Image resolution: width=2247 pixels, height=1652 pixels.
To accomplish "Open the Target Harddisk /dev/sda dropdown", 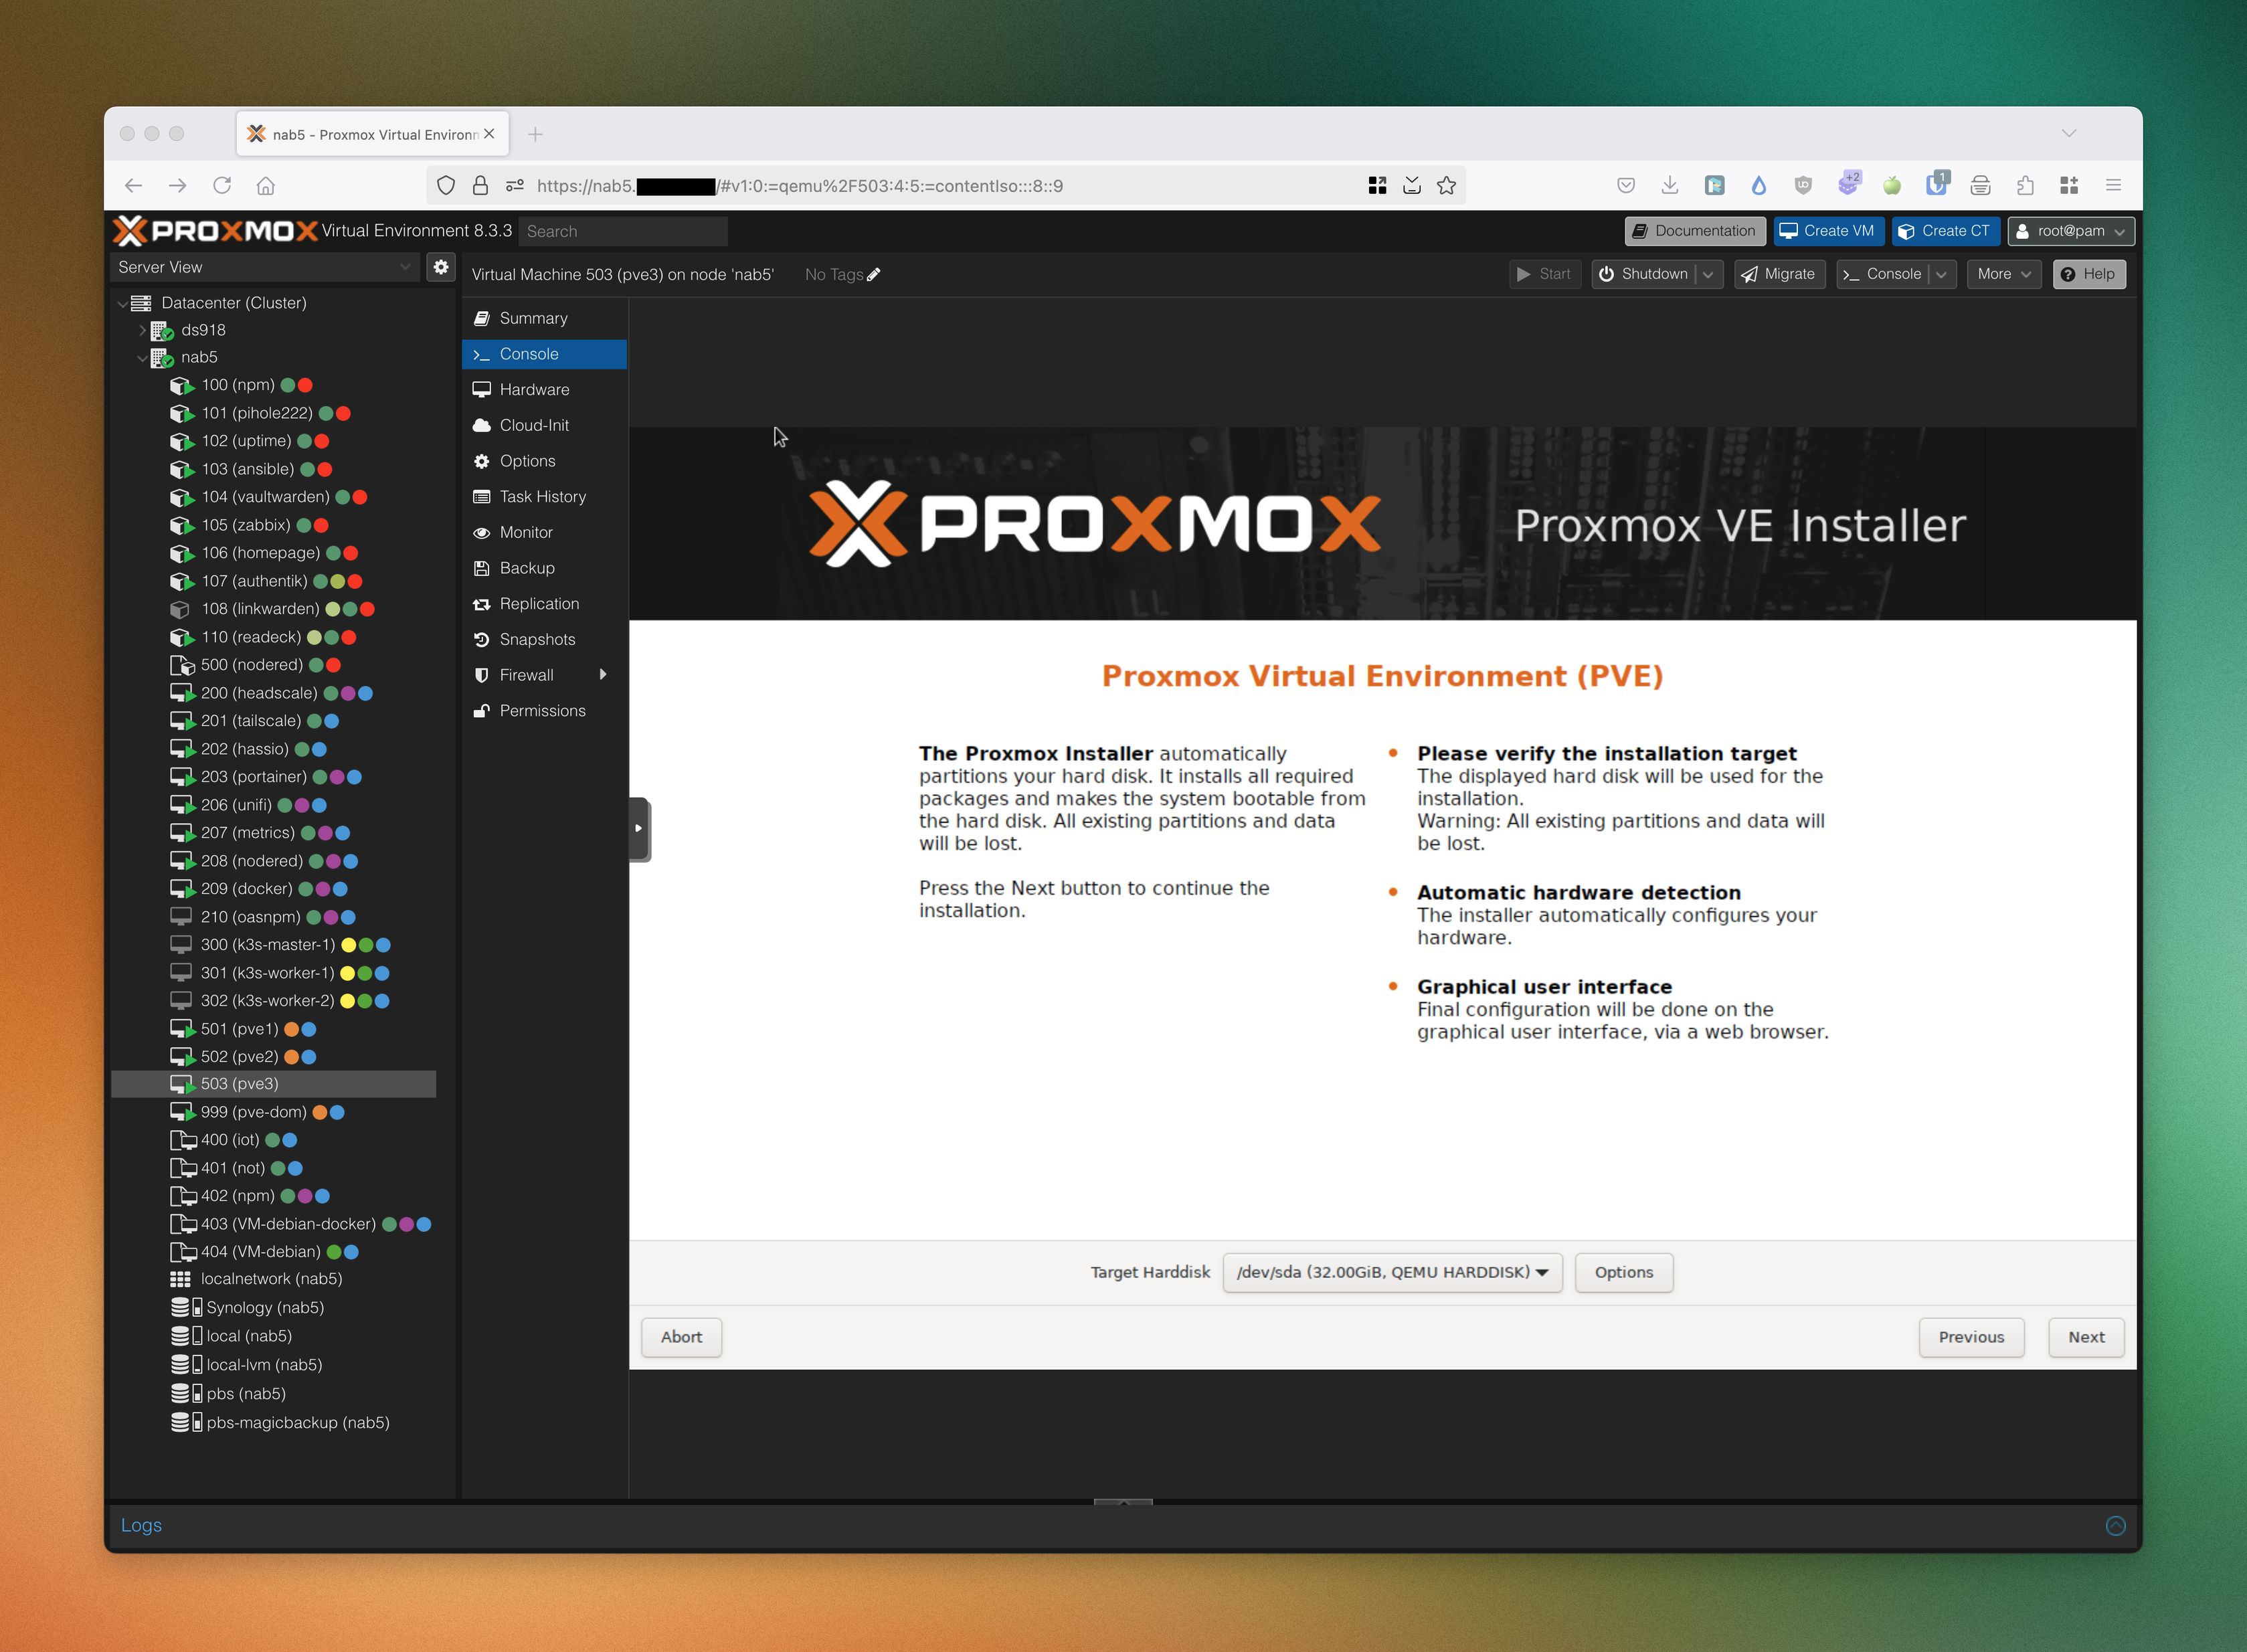I will point(1392,1272).
